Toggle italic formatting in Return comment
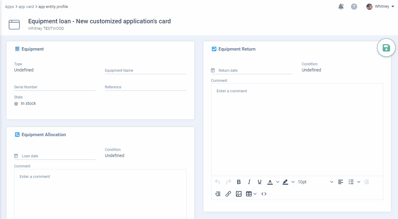398x219 pixels. [249, 182]
